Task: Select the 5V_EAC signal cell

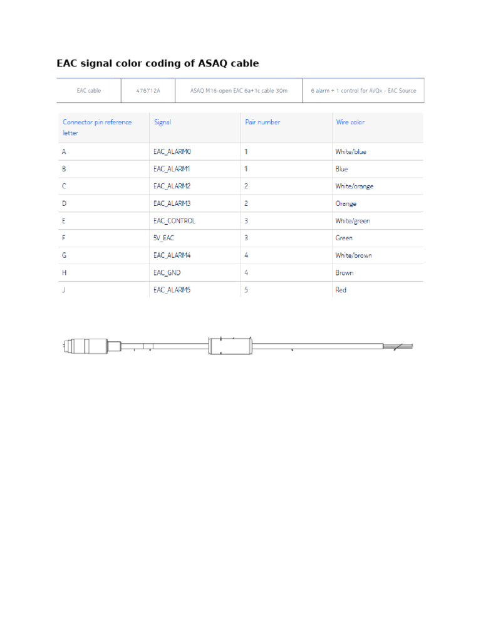Action: click(x=164, y=238)
